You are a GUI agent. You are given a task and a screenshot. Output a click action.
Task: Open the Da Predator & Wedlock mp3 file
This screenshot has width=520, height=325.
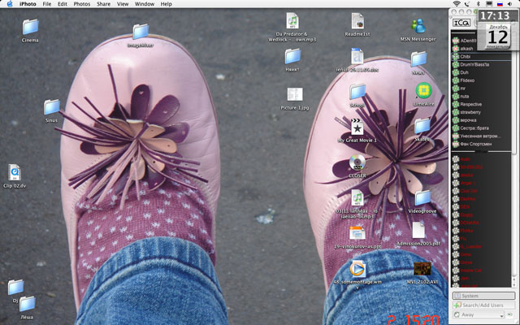[292, 21]
